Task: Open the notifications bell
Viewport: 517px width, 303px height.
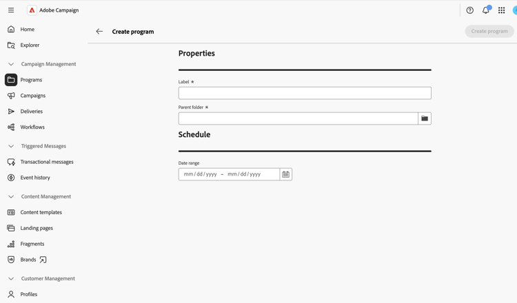Action: click(486, 10)
